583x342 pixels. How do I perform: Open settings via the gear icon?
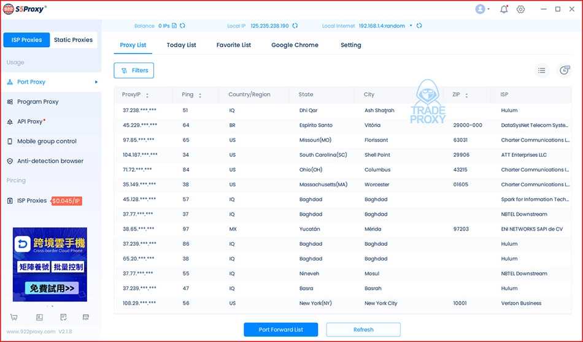pyautogui.click(x=520, y=9)
